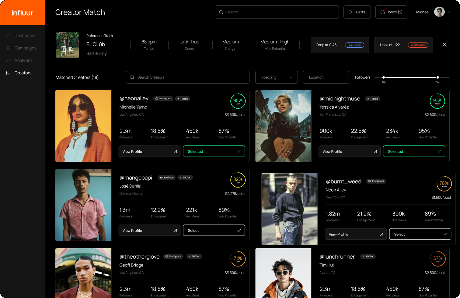Click the influur logo
The height and width of the screenshot is (298, 460).
(23, 12)
